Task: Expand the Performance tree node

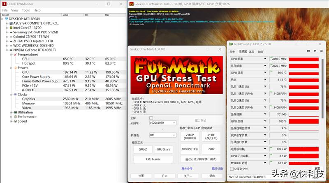Action: 11,117
